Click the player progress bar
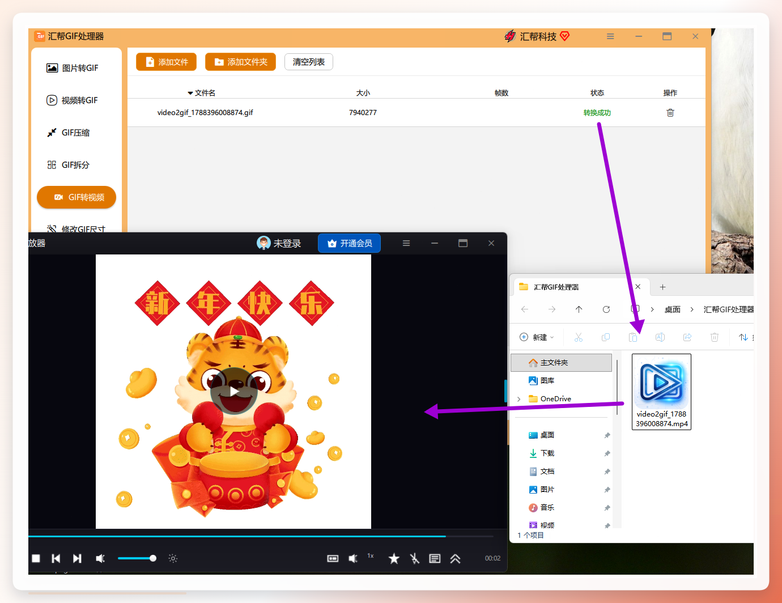Viewport: 782px width, 603px height. pyautogui.click(x=261, y=536)
